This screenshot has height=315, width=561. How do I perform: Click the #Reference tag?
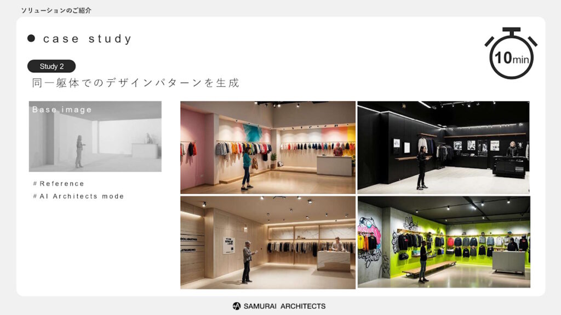[x=59, y=184]
